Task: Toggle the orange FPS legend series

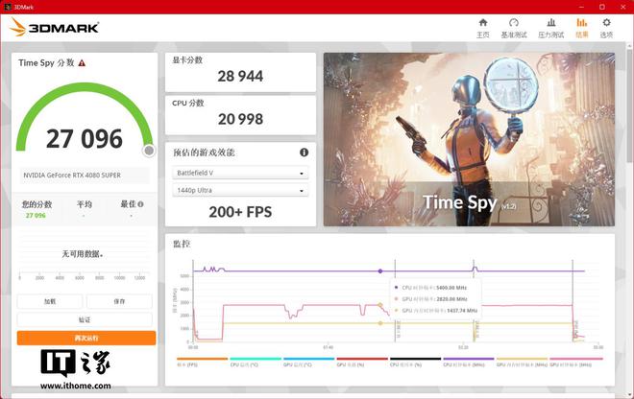Action: [202, 362]
